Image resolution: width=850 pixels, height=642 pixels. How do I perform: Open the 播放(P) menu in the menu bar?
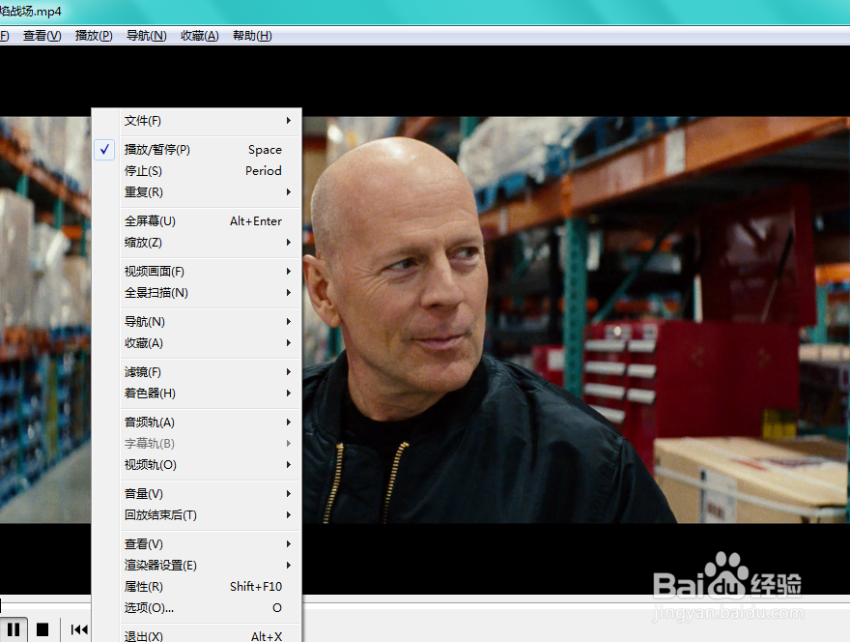point(94,36)
